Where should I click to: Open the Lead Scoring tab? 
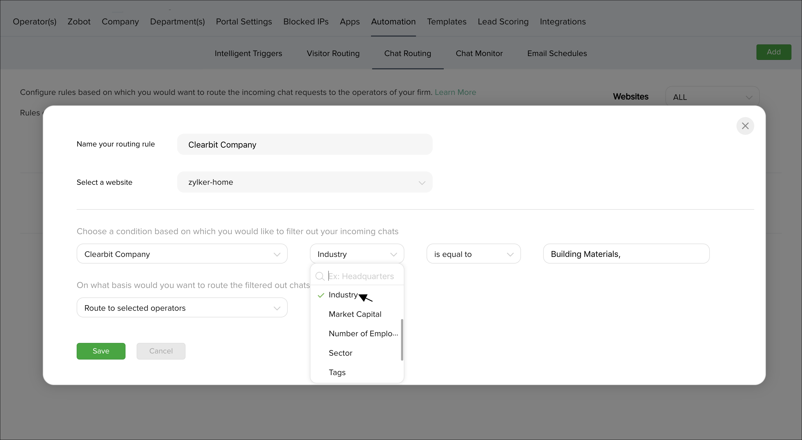pyautogui.click(x=503, y=22)
